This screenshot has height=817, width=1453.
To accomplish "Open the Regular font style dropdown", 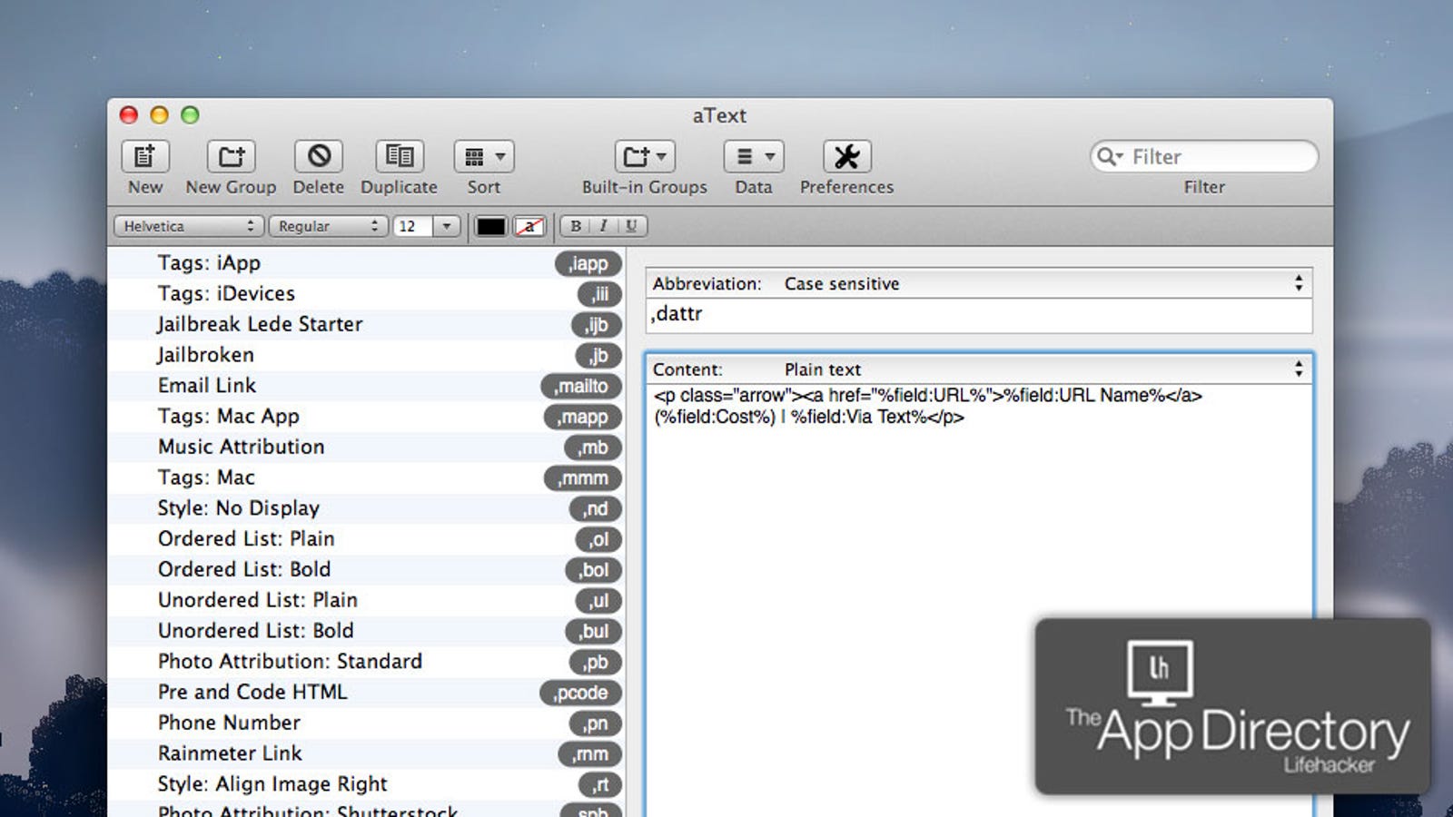I will 329,226.
